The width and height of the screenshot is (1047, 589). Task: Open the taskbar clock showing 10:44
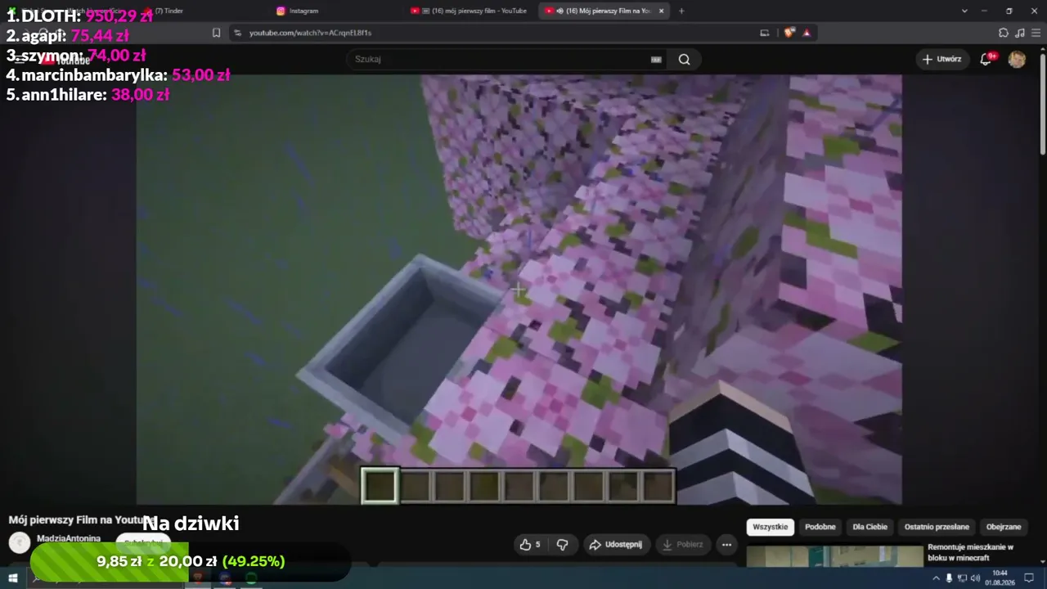click(x=1000, y=578)
